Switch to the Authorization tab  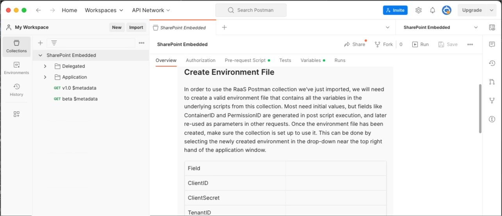point(200,60)
